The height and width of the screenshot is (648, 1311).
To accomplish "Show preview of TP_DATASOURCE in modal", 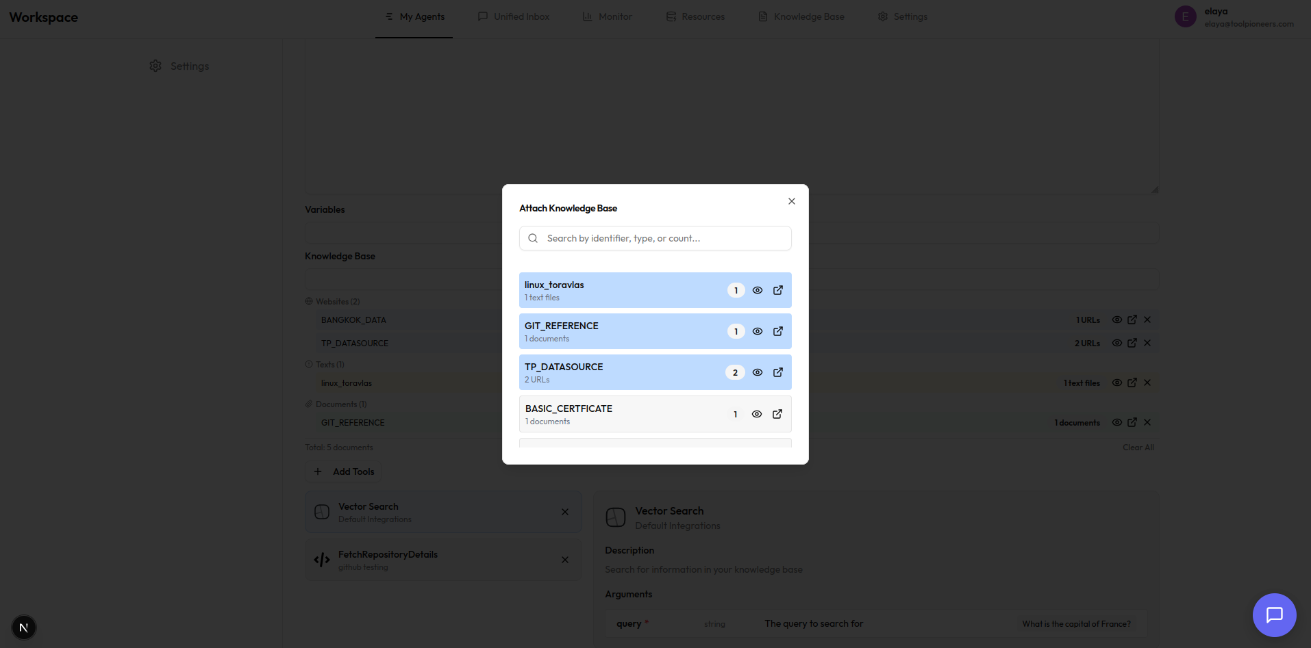I will tap(757, 372).
